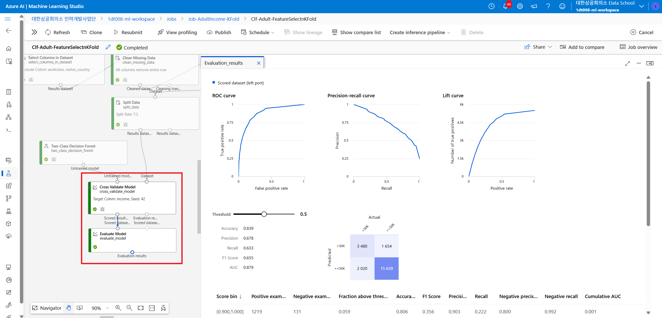Toggle the hamburger navigation menu
The height and width of the screenshot is (318, 662).
8,19
